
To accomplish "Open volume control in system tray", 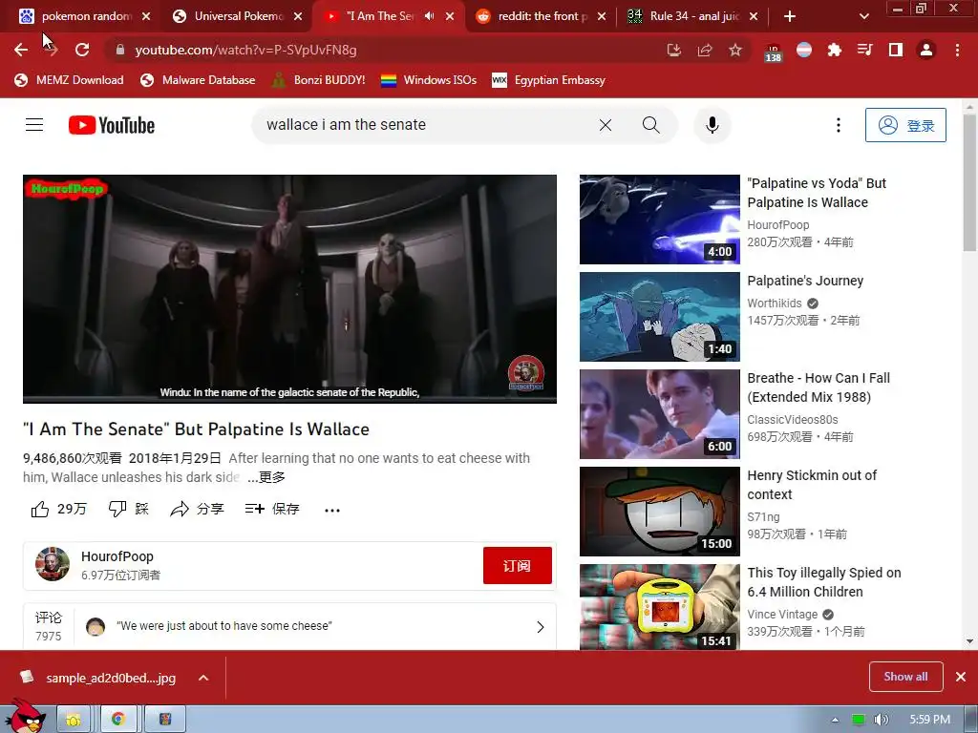I will [x=881, y=720].
